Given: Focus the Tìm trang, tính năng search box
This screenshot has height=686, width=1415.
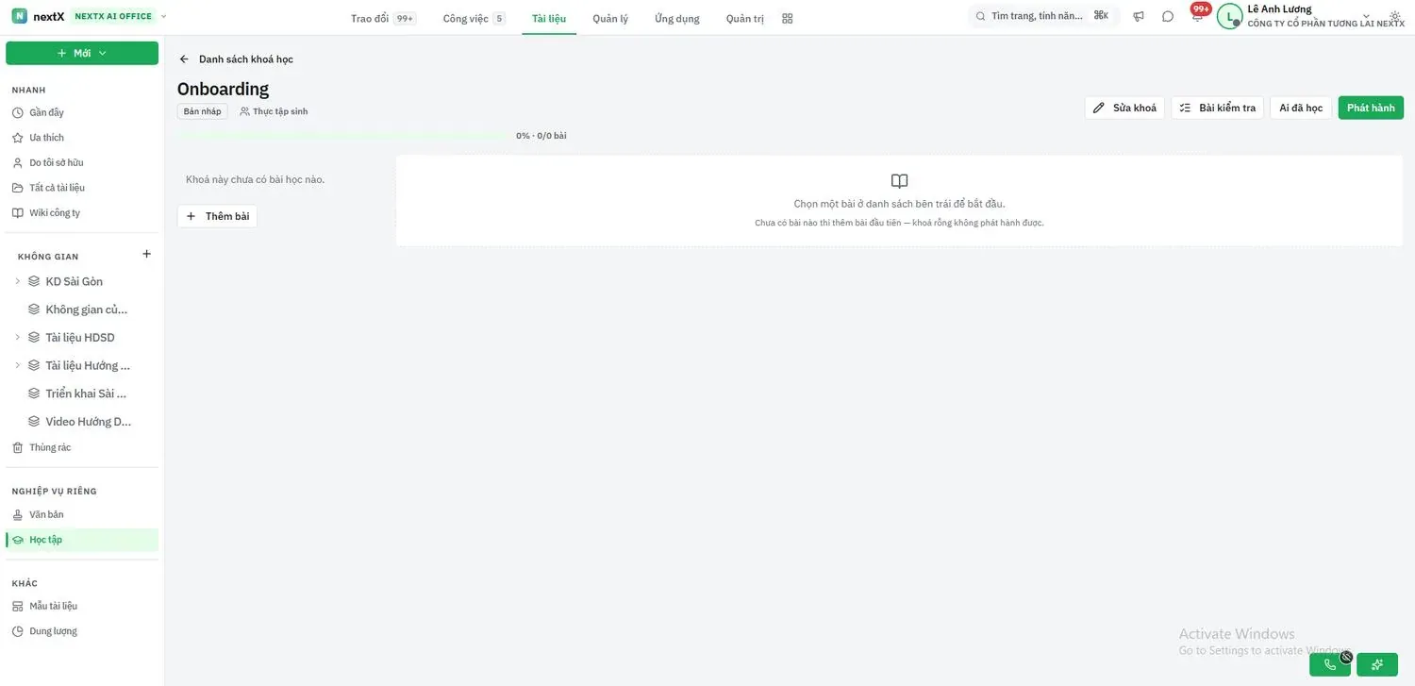Looking at the screenshot, I should pyautogui.click(x=1044, y=16).
